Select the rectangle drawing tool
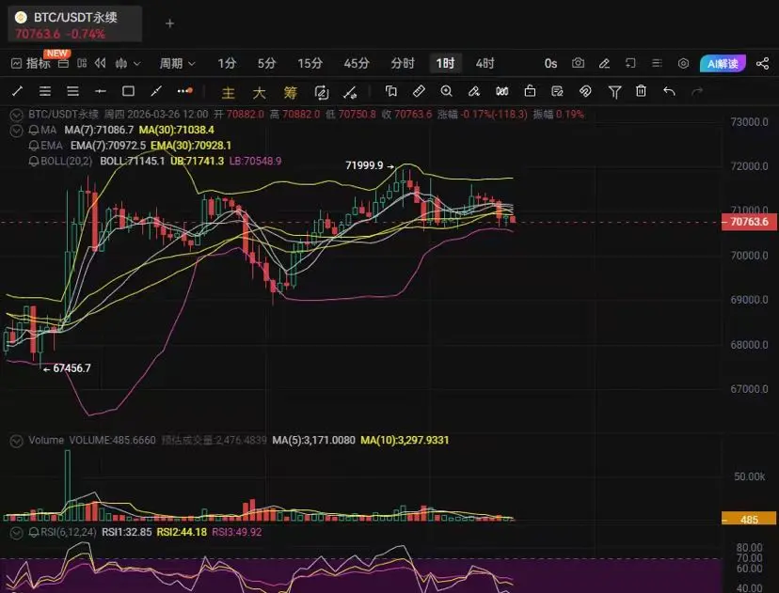The height and width of the screenshot is (593, 779). click(x=129, y=91)
